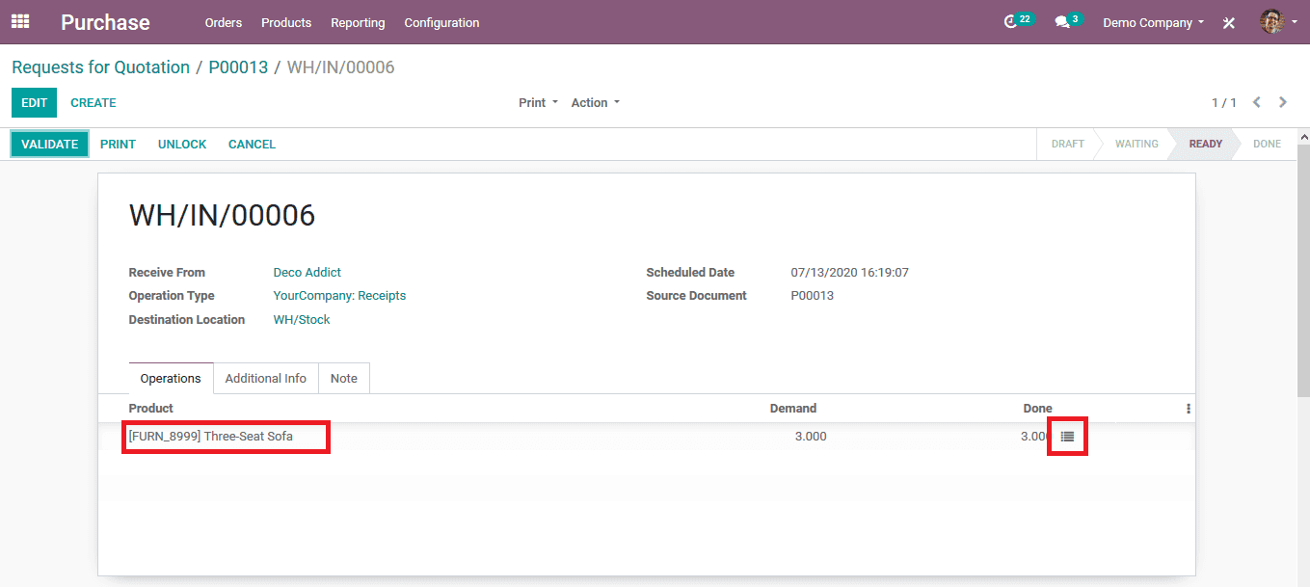Image resolution: width=1310 pixels, height=587 pixels.
Task: Open activities clock icon with 22 badge
Action: (1018, 21)
